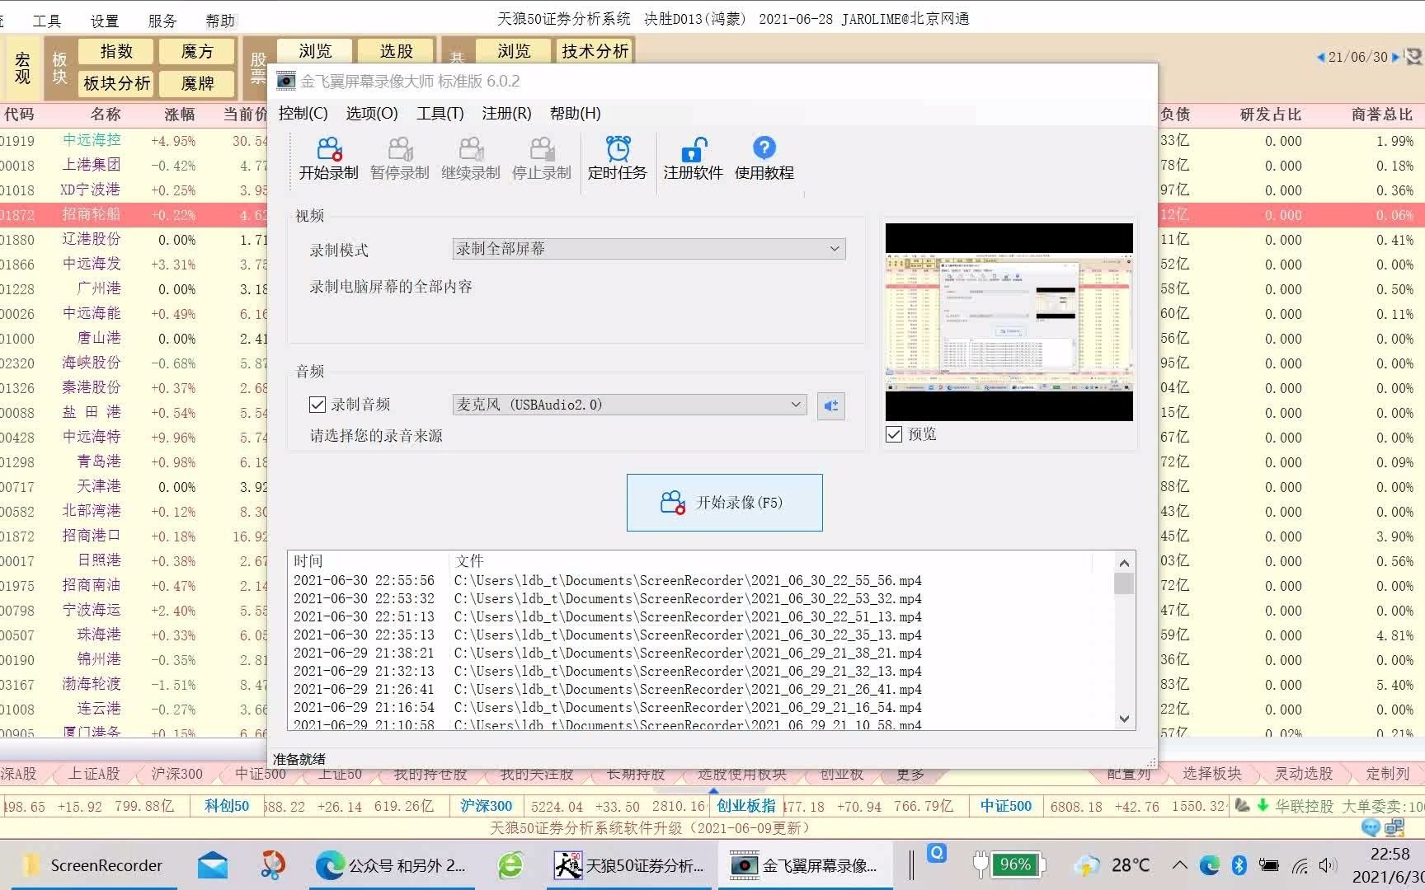Screen dimensions: 1425x890
Task: Open the 麦克风 audio source dropdown
Action: [629, 405]
